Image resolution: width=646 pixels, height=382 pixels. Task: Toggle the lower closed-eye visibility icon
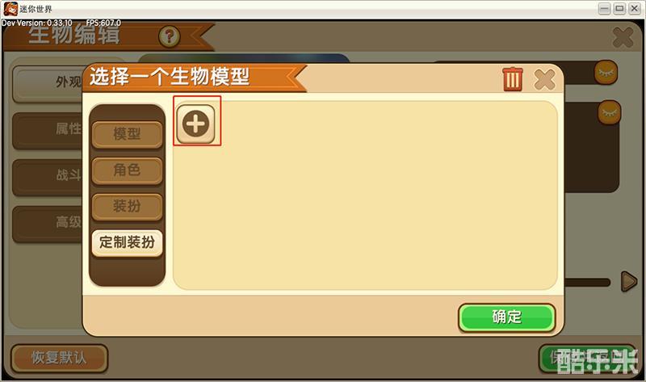point(610,111)
